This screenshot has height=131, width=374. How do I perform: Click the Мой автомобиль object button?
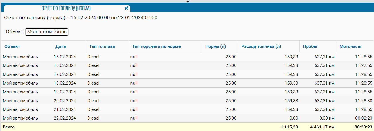(47, 32)
